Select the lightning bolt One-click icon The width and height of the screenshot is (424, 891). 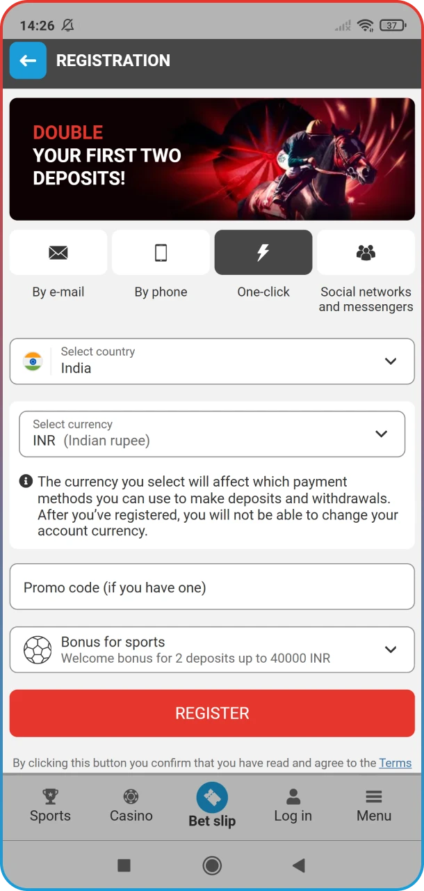[263, 253]
